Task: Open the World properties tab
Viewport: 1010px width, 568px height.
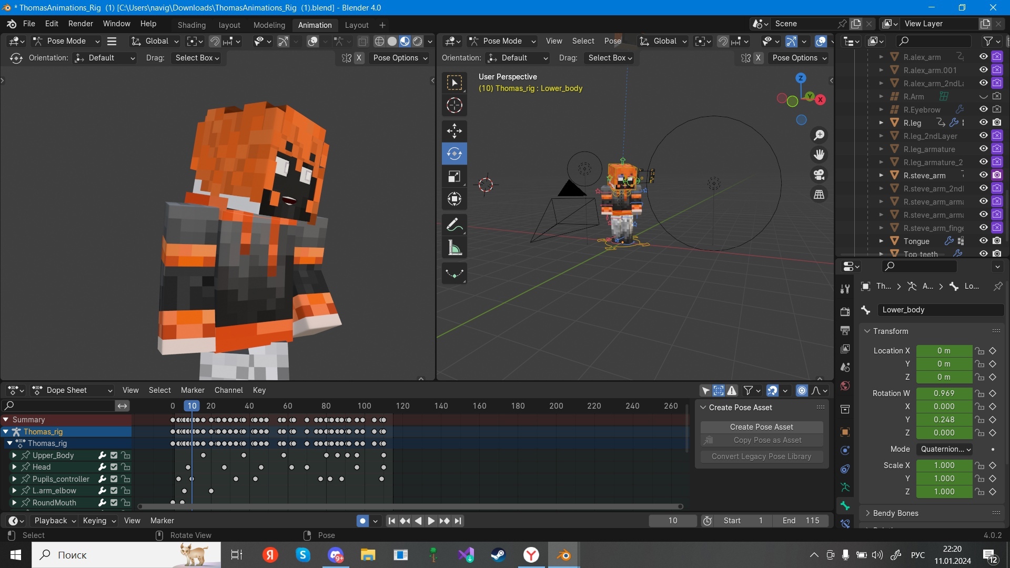Action: pos(845,386)
